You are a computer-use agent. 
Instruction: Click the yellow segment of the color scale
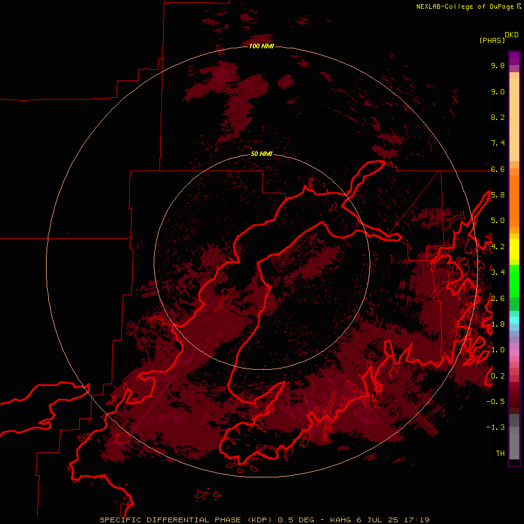pyautogui.click(x=514, y=249)
